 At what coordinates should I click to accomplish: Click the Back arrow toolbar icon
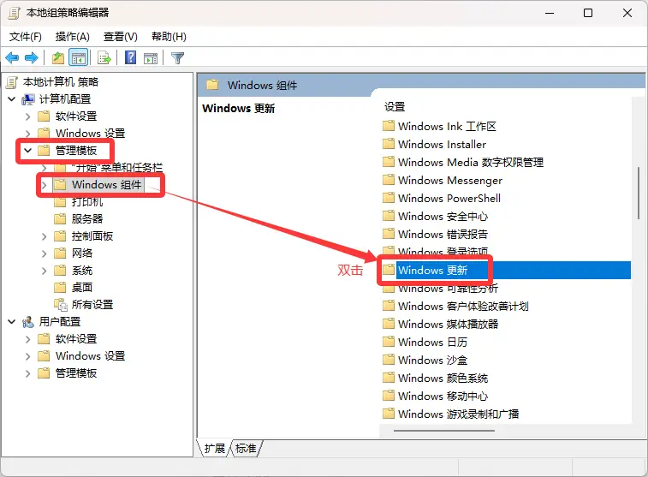12,58
